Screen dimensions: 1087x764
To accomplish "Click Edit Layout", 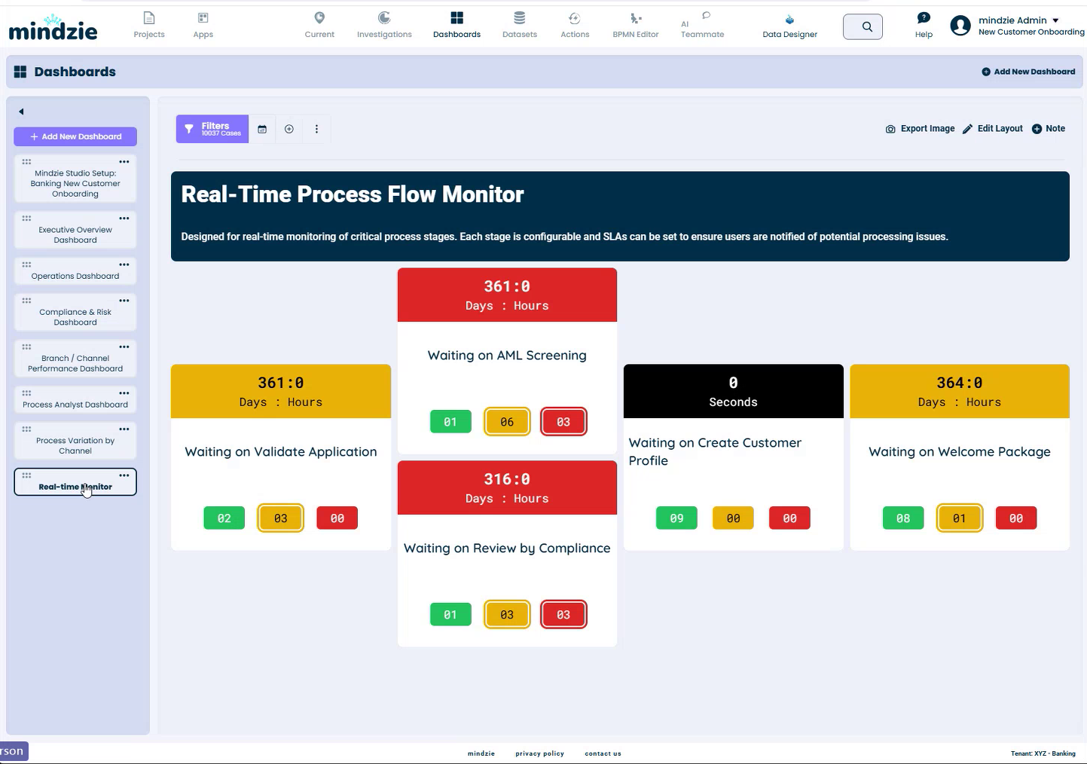I will tap(992, 129).
